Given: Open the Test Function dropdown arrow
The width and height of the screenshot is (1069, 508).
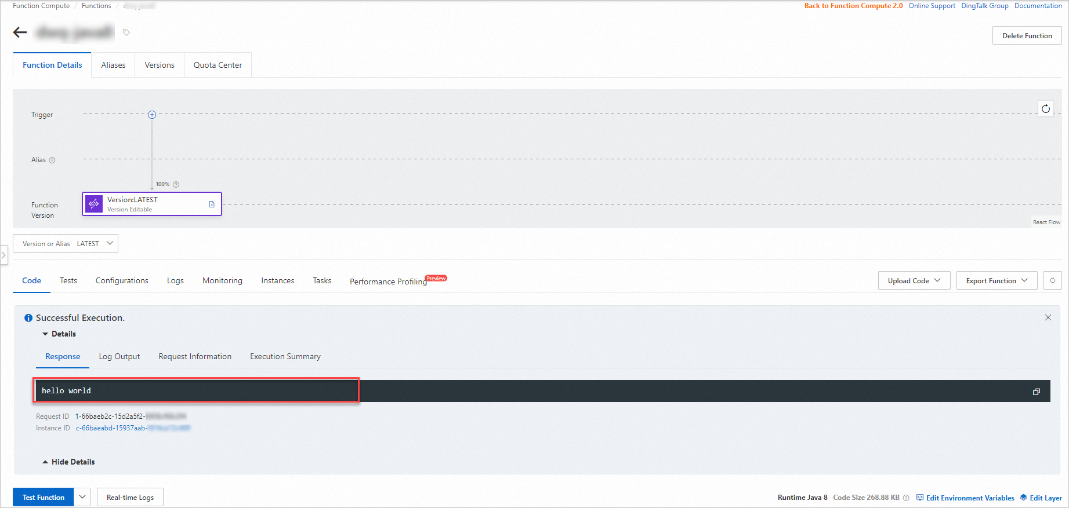Looking at the screenshot, I should [82, 497].
